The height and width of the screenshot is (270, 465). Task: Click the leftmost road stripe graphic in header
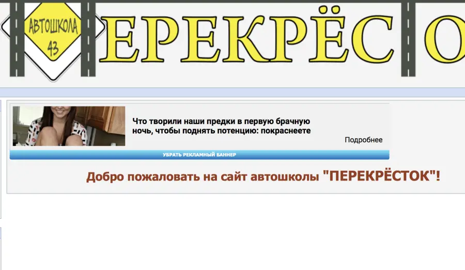pyautogui.click(x=17, y=39)
